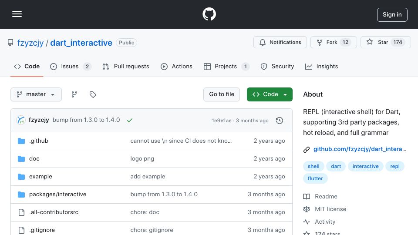Click the .all-contributorsrc file icon
Screen dimensions: 418x235
pos(21,212)
